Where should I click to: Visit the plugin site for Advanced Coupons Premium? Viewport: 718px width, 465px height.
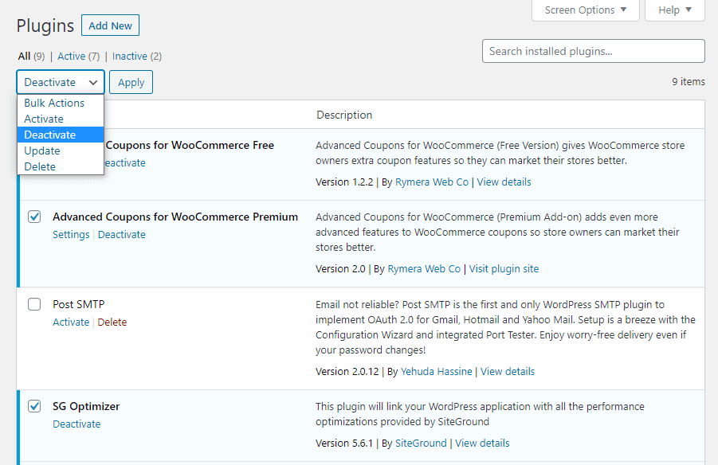pos(503,268)
